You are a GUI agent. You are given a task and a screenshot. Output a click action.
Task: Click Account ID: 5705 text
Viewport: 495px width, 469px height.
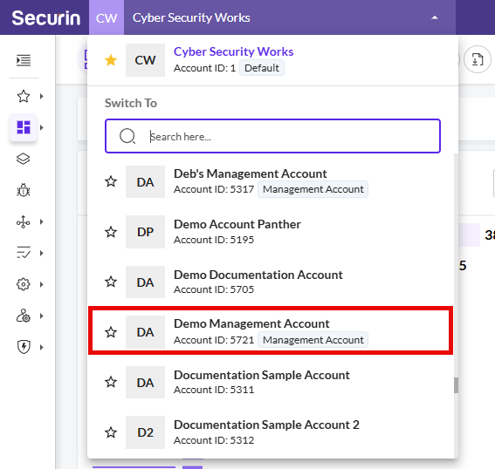[x=214, y=289]
